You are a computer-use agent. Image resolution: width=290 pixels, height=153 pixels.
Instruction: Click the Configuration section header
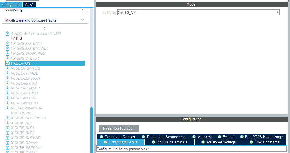point(191,119)
